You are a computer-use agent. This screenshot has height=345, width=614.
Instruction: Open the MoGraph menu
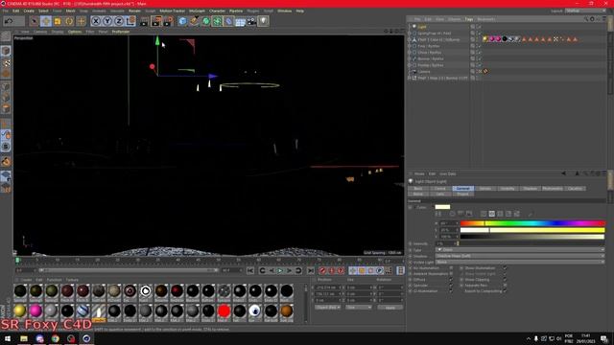tap(197, 11)
